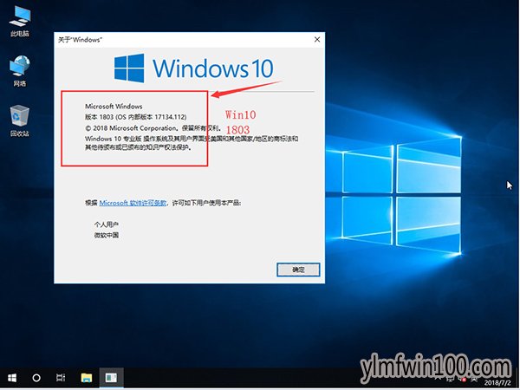Click the 微软中国 organization text
This screenshot has height=390, width=520.
click(x=106, y=235)
